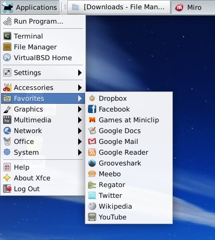Switch to the Downloads File Manager window
The width and height of the screenshot is (215, 240).
pos(119,7)
